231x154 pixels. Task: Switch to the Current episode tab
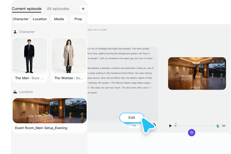tap(26, 9)
